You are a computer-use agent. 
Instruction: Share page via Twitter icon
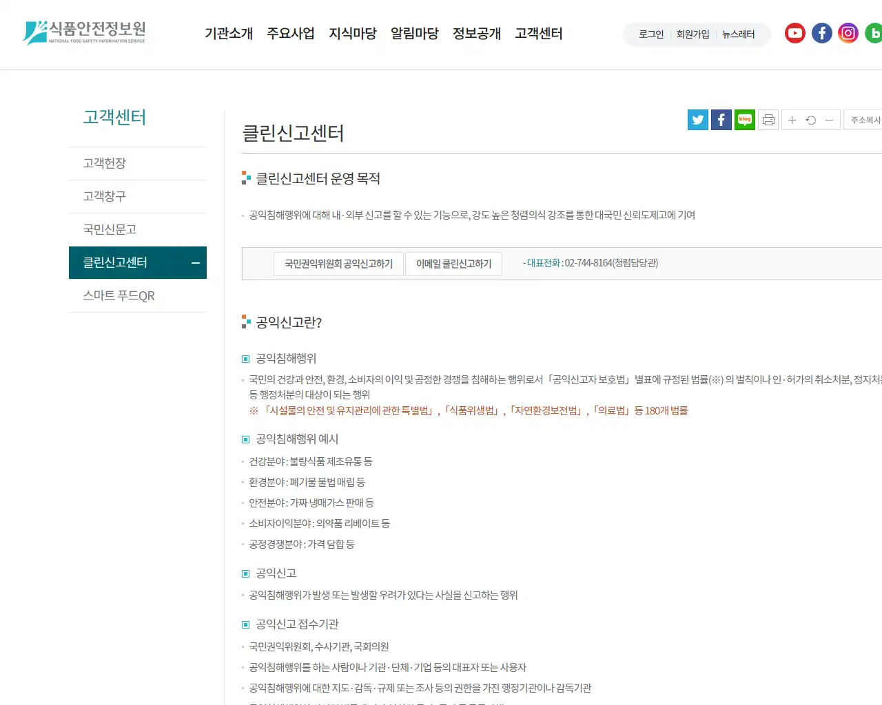[698, 120]
